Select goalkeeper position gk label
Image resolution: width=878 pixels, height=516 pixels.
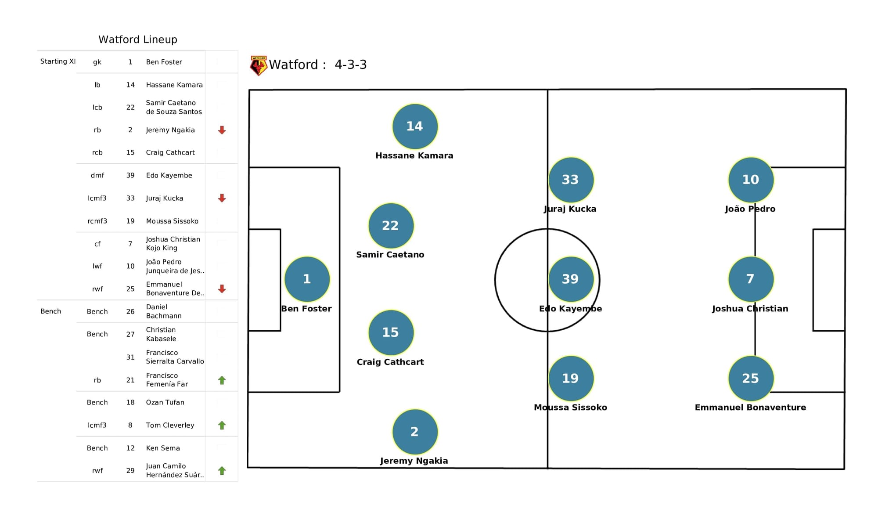point(97,61)
